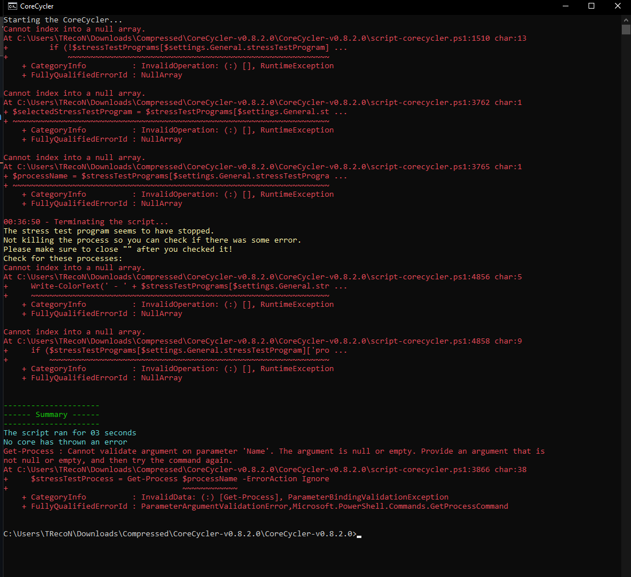Minimize the CoreCycler console window
This screenshot has width=631, height=577.
566,6
